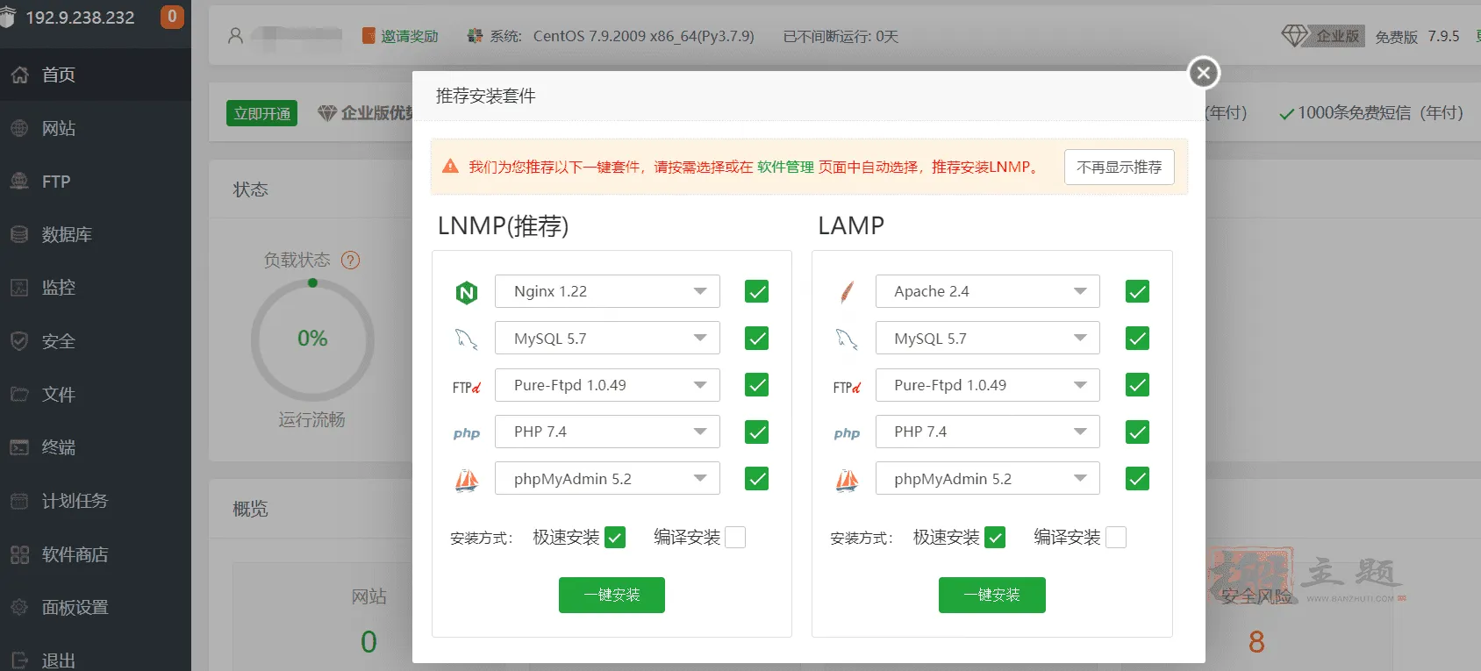Uncheck PHP 7.4 in LNMP
This screenshot has width=1481, height=671.
coord(756,432)
